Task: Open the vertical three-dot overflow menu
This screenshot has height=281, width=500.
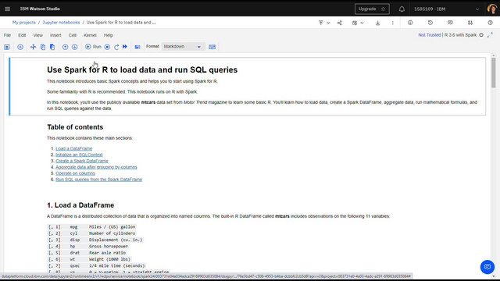Action: tap(392, 23)
